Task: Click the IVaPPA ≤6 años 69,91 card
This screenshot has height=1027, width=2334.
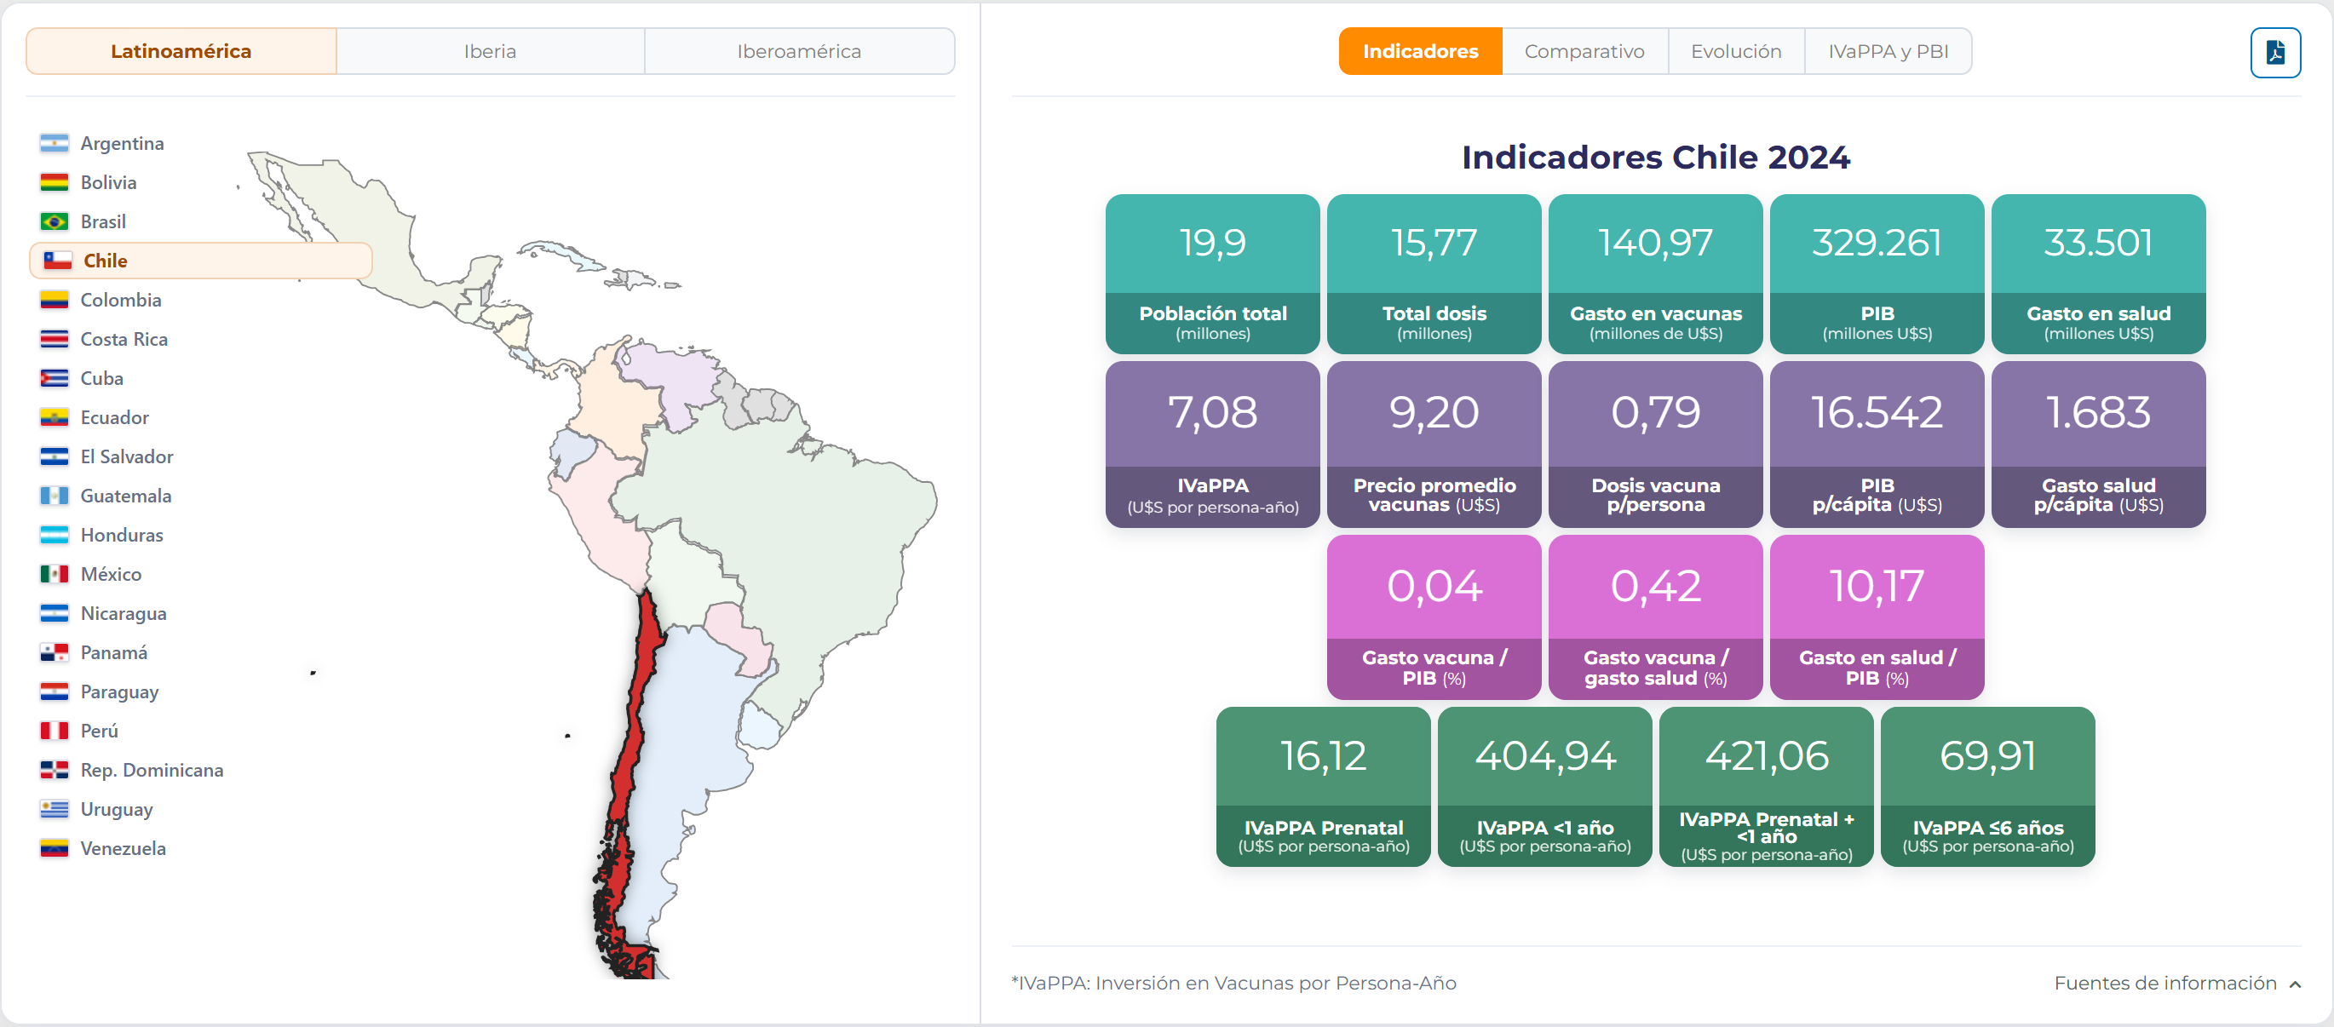Action: click(1987, 787)
